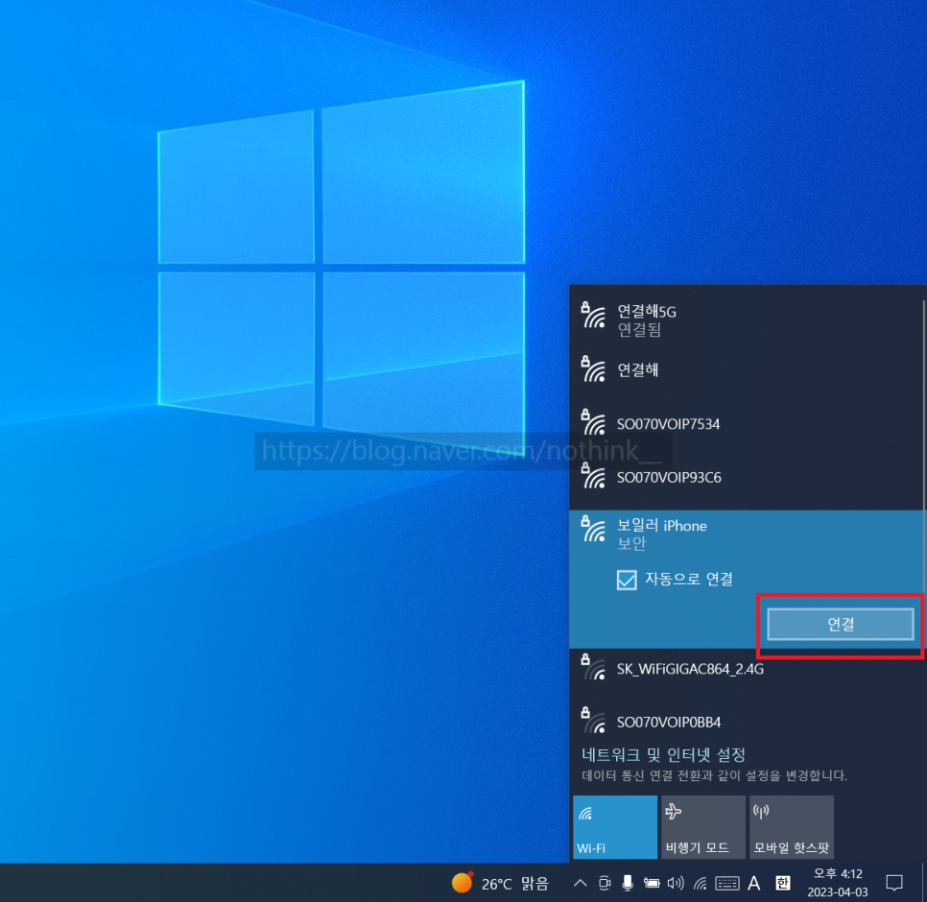Turn on 모바일 핫스팟 tile
The image size is (927, 902).
click(791, 826)
